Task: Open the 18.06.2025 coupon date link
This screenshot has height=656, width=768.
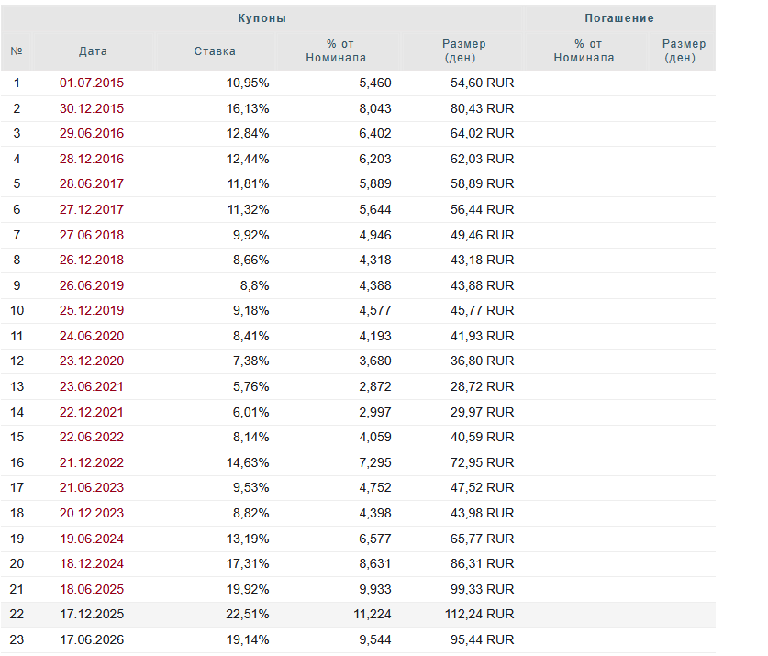Action: 92,589
